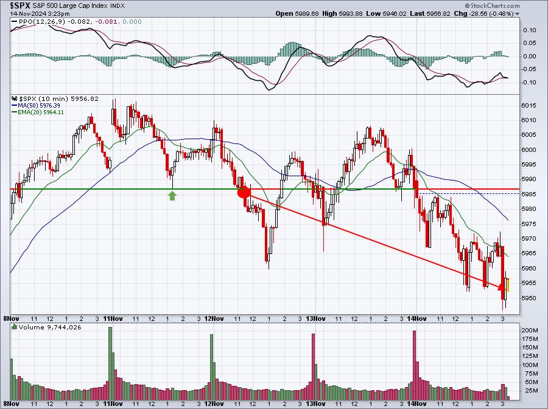The image size is (548, 409).
Task: Click the 11Nov date label on price axis
Action: 113,318
